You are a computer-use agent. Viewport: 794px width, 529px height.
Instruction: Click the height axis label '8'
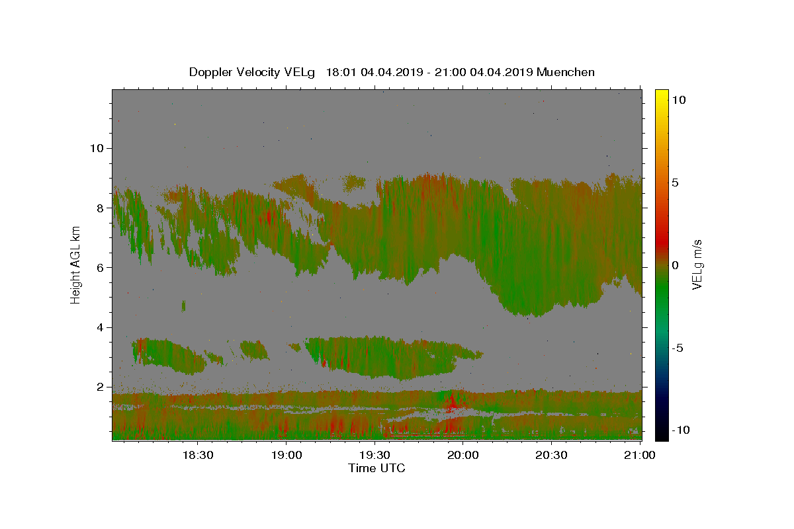click(x=100, y=208)
